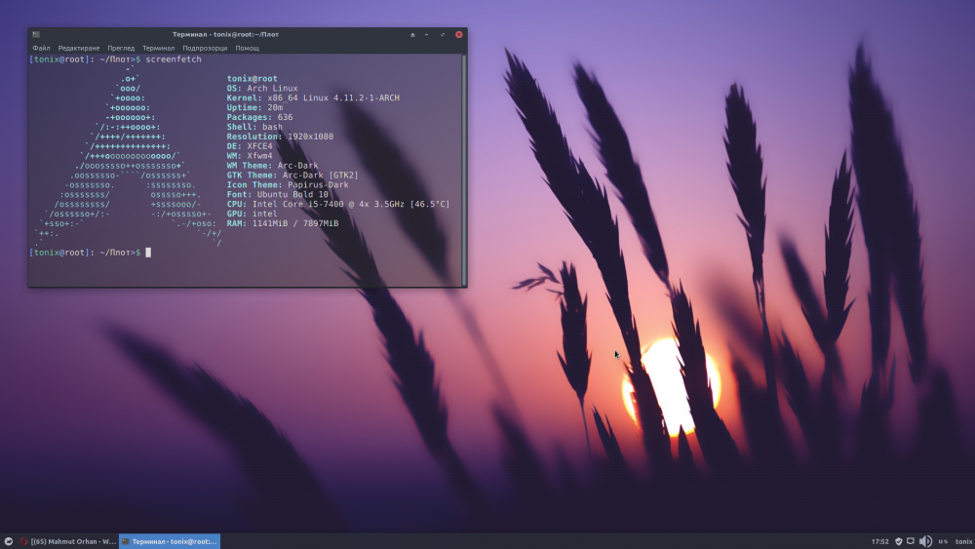Switch to the Mahmut Orhan Opera window

point(68,541)
